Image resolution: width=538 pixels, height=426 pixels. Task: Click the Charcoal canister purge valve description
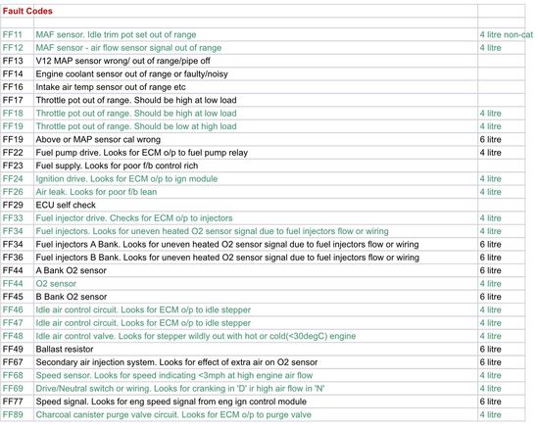pos(173,414)
